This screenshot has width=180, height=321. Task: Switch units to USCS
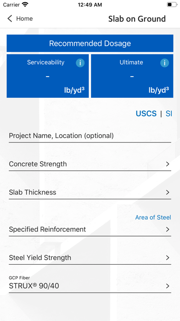pyautogui.click(x=146, y=113)
